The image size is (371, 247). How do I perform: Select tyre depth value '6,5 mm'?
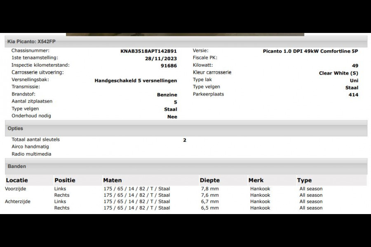[210, 208]
